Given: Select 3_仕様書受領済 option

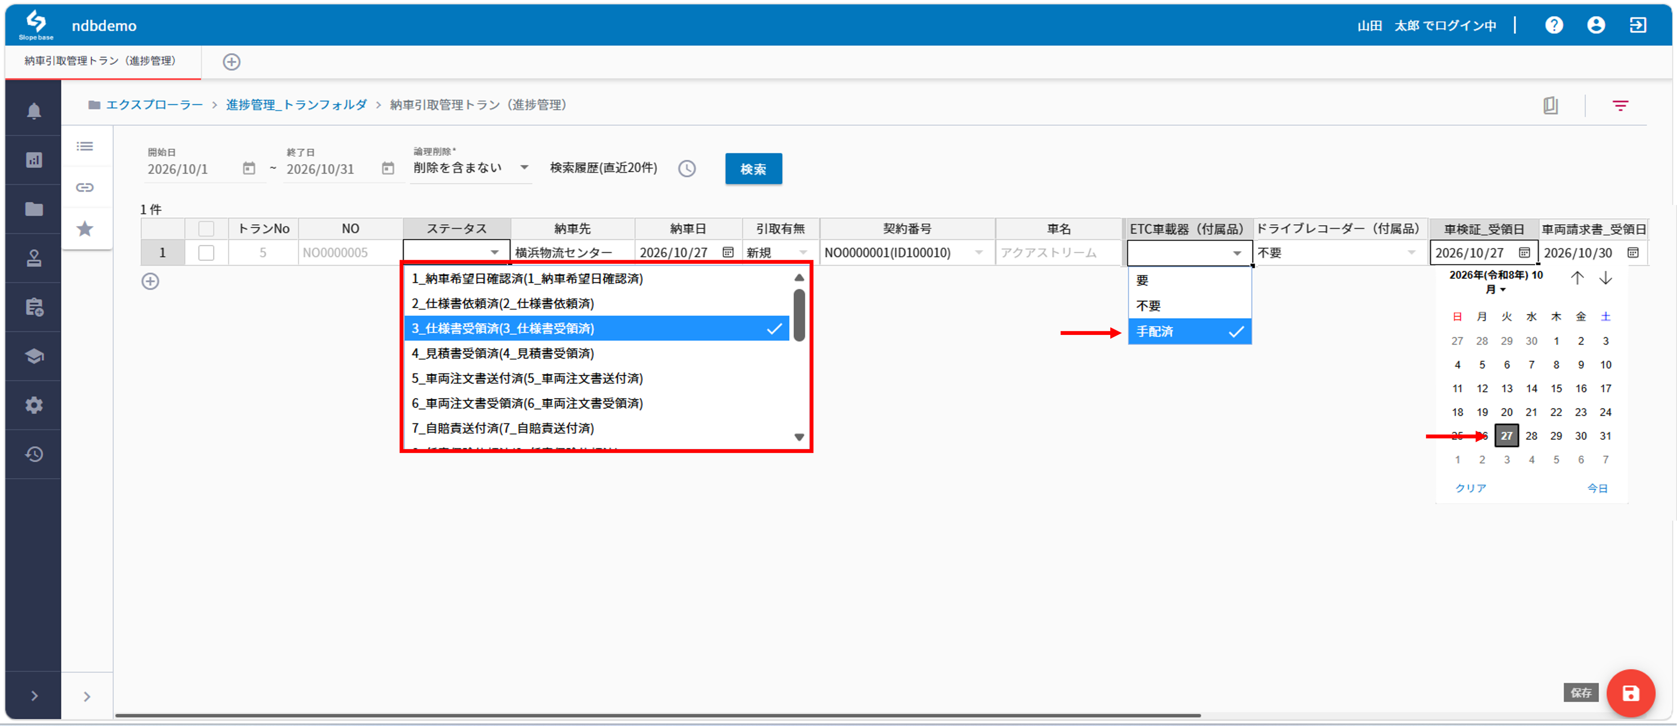Looking at the screenshot, I should point(596,328).
